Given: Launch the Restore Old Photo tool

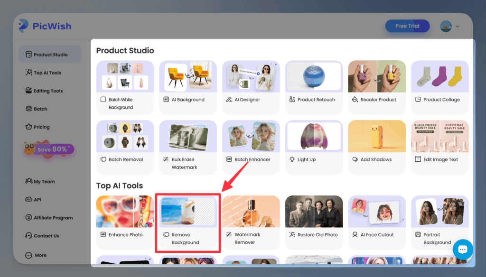Looking at the screenshot, I should 314,222.
